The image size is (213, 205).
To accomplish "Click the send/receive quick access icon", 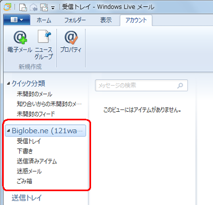I will point(44,7).
